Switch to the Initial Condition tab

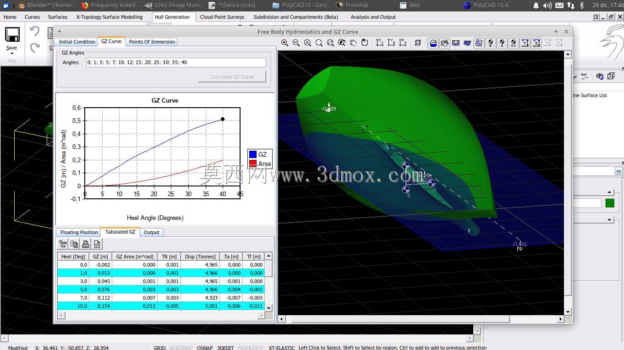(77, 42)
